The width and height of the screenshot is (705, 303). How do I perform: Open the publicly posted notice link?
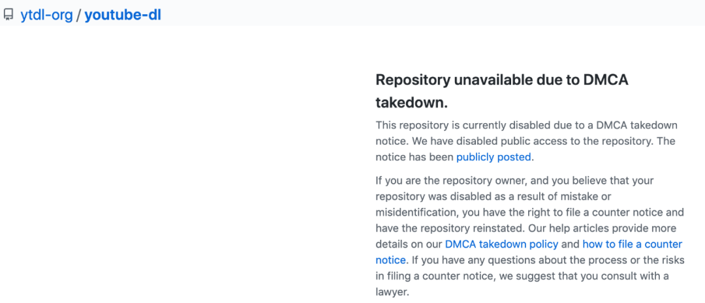[494, 156]
